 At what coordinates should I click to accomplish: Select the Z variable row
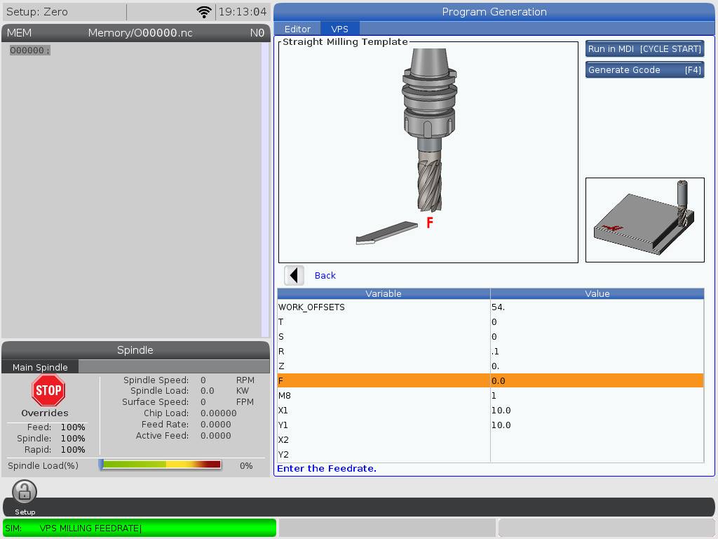click(x=490, y=366)
